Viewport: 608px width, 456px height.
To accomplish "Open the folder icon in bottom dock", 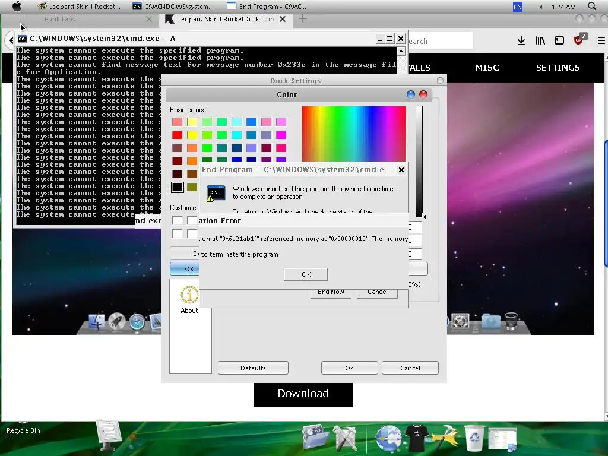I will pos(316,438).
